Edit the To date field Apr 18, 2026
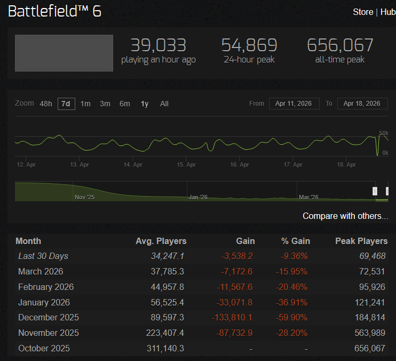Image resolution: width=396 pixels, height=361 pixels. tap(362, 104)
